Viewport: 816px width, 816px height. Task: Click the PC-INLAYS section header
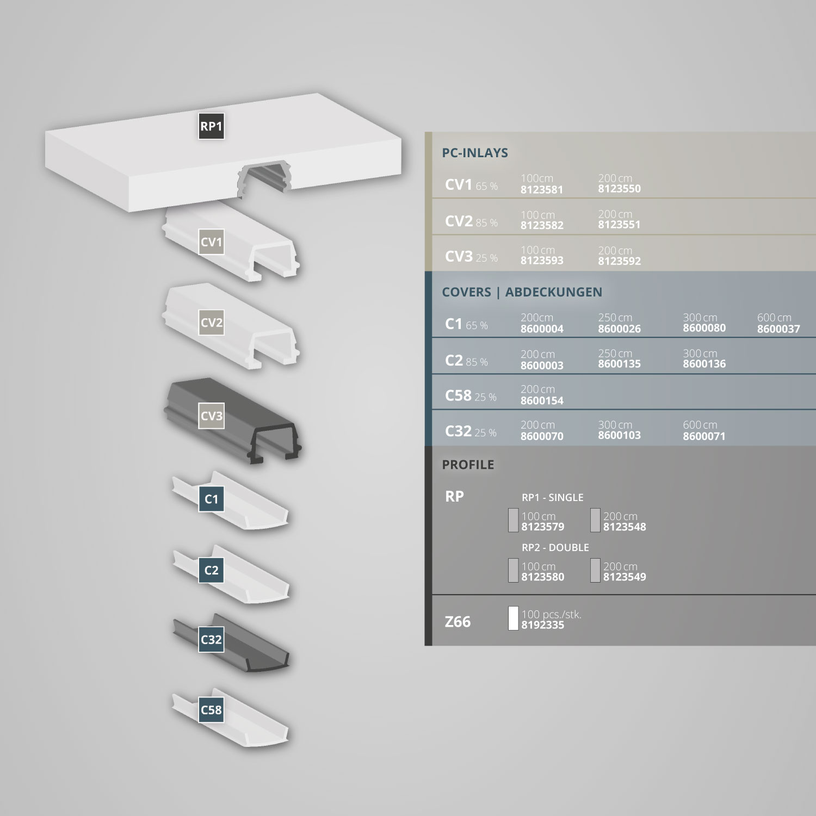coord(474,153)
